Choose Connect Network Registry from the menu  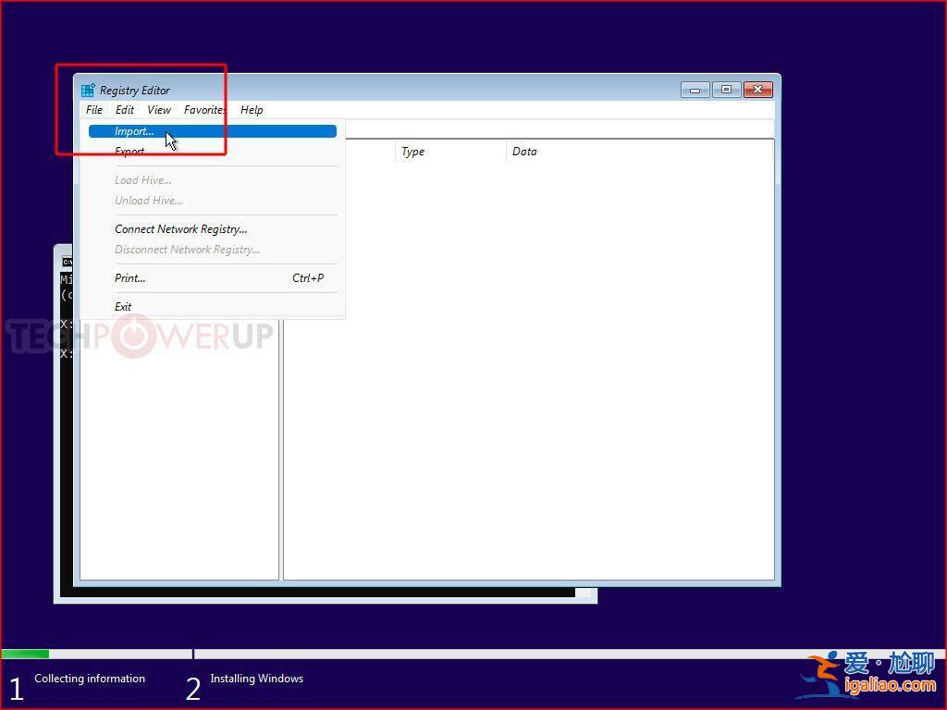pyautogui.click(x=180, y=228)
